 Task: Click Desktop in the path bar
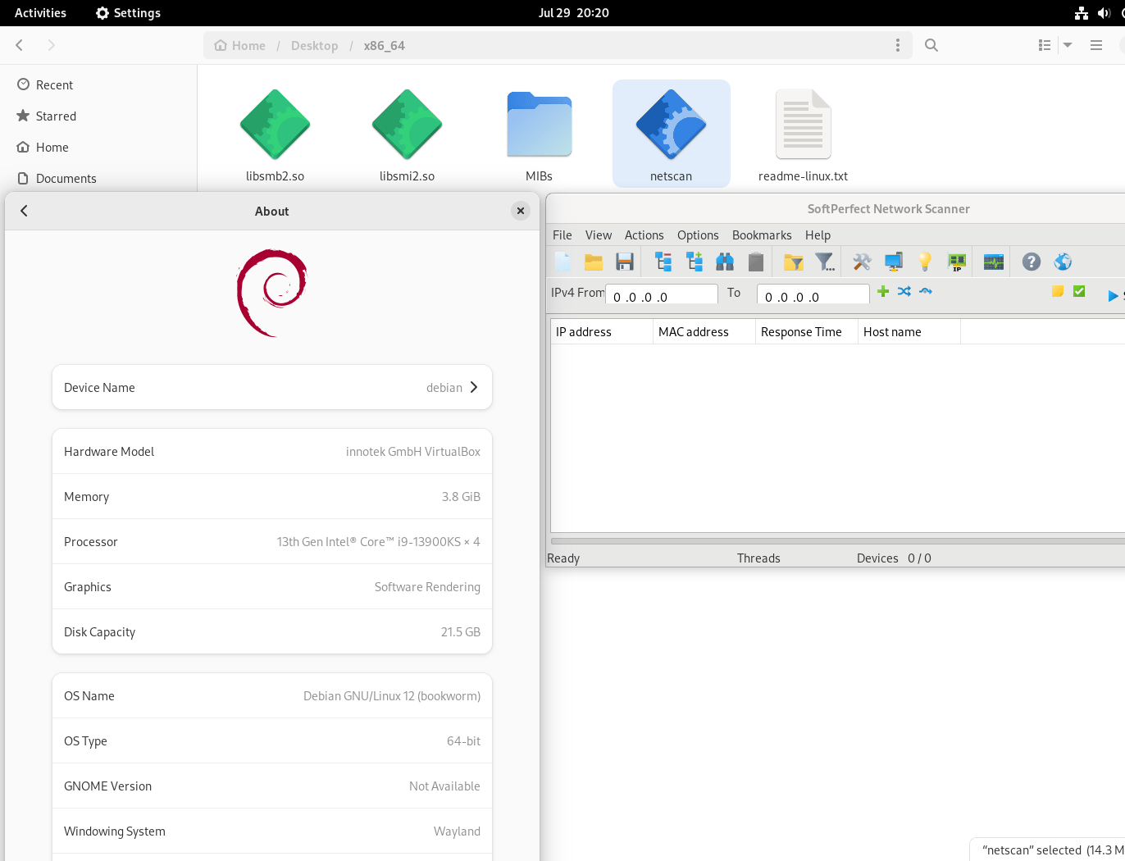[314, 46]
